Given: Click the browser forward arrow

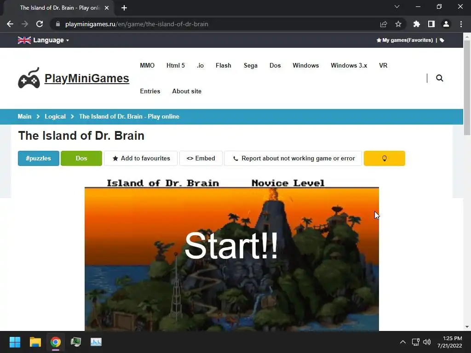Looking at the screenshot, I should pos(25,24).
